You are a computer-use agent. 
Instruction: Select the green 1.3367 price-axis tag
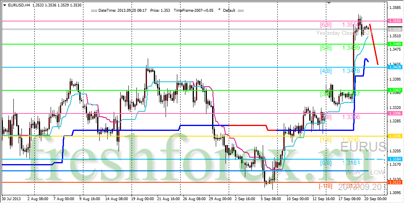[x=395, y=90]
